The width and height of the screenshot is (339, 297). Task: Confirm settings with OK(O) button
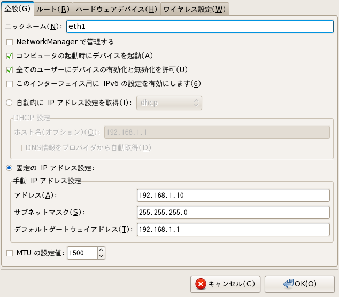coord(299,284)
